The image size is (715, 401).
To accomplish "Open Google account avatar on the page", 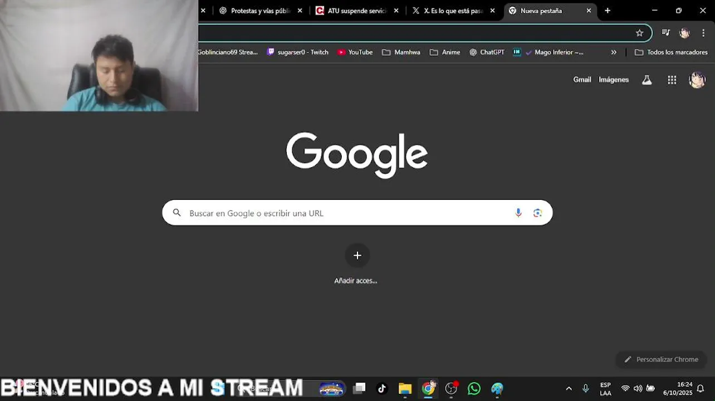I will (x=697, y=80).
